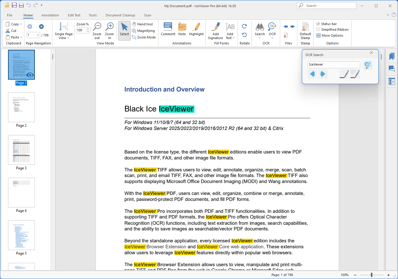Image resolution: width=398 pixels, height=279 pixels.
Task: Undo the last action
Action: click(29, 5)
